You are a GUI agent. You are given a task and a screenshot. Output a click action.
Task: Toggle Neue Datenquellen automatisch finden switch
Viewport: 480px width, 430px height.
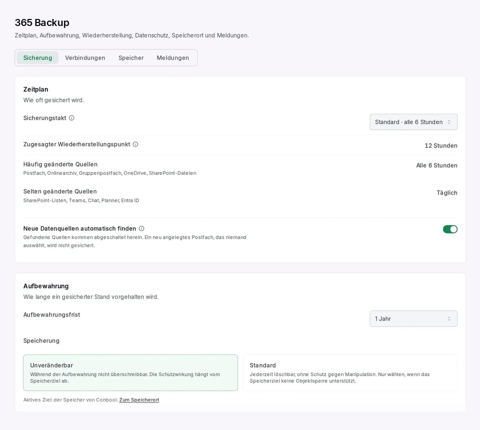pyautogui.click(x=450, y=229)
